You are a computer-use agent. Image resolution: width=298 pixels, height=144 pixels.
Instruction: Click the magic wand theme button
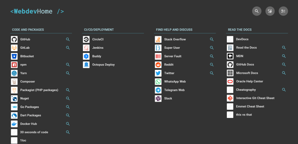(x=270, y=11)
